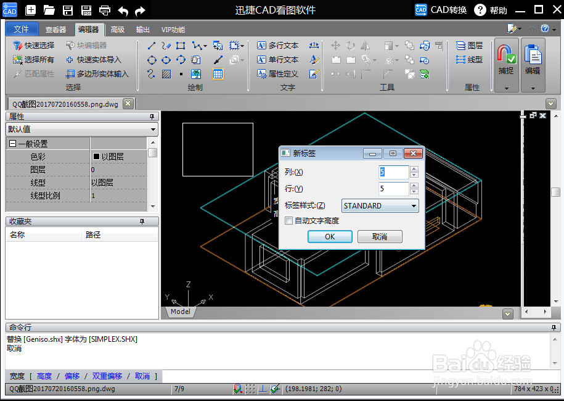564x401 pixels.
Task: Click the 行(Y) input field
Action: (394, 189)
